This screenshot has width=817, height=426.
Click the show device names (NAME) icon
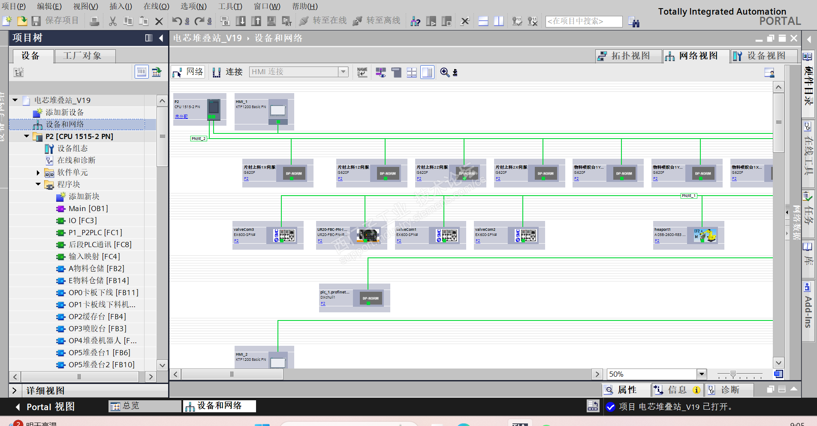362,72
